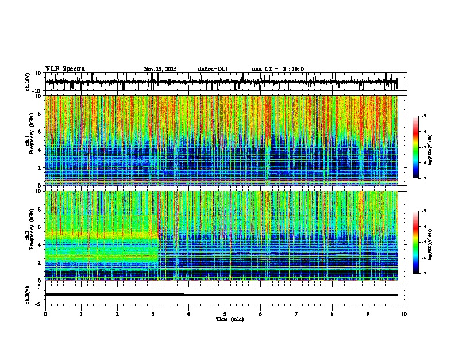Image resolution: width=455 pixels, height=352 pixels.
Task: Click the "-5" tick on the ch.3(V) axis
Action: pyautogui.click(x=38, y=304)
